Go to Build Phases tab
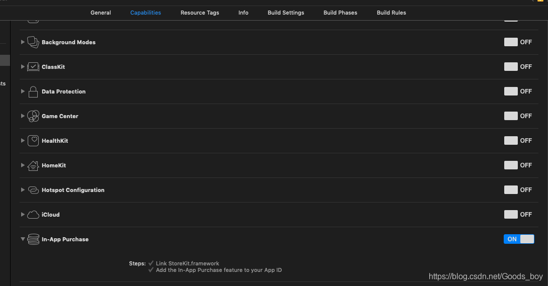The width and height of the screenshot is (548, 286). point(340,13)
